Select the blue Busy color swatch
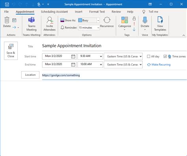The height and width of the screenshot is (156, 187). coord(80,20)
